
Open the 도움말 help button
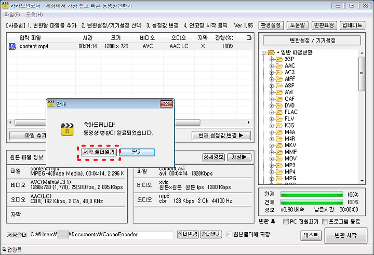click(x=298, y=25)
